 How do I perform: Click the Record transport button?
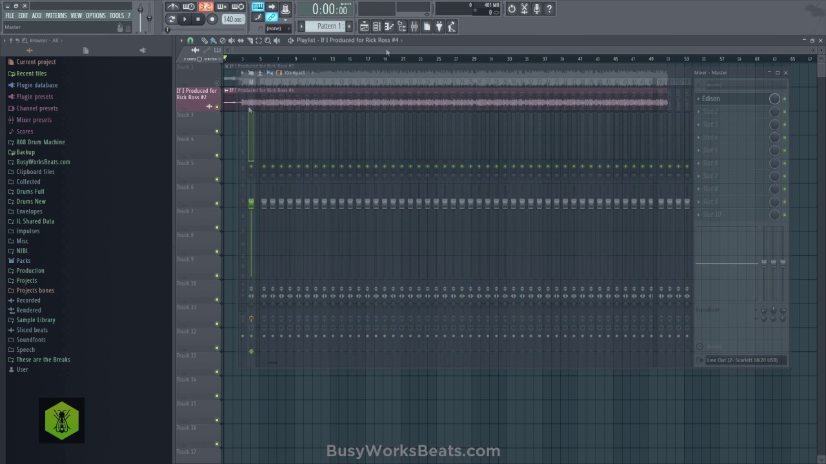pos(212,19)
